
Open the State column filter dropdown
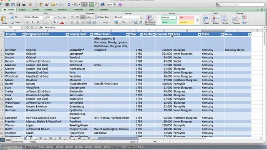point(222,35)
